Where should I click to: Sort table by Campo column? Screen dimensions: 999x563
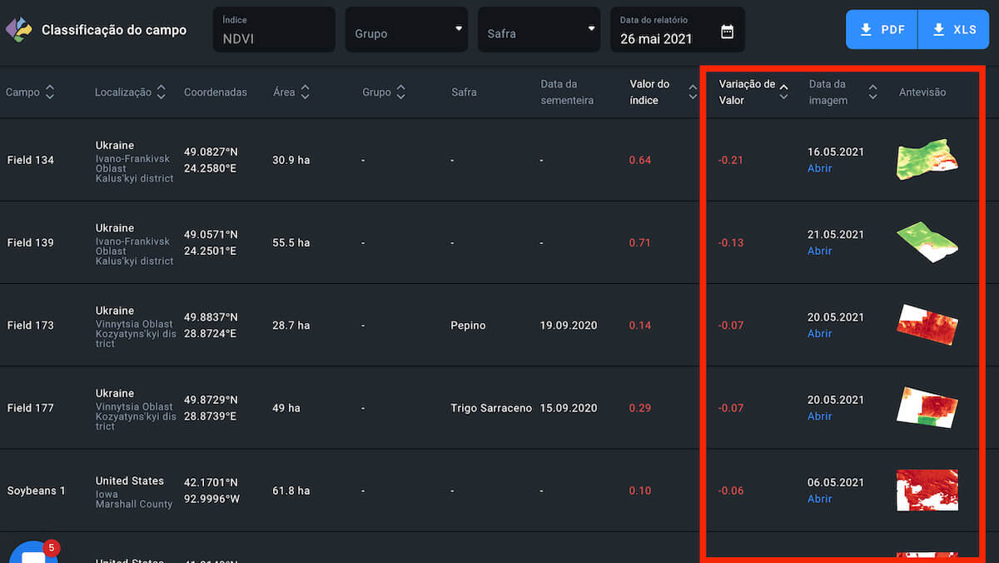pos(50,92)
